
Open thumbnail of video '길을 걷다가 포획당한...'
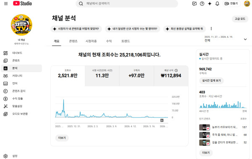(x=205, y=143)
